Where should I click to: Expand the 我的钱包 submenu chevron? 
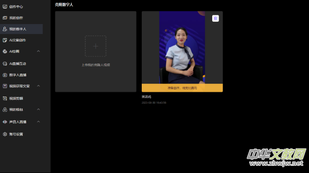tap(38, 109)
